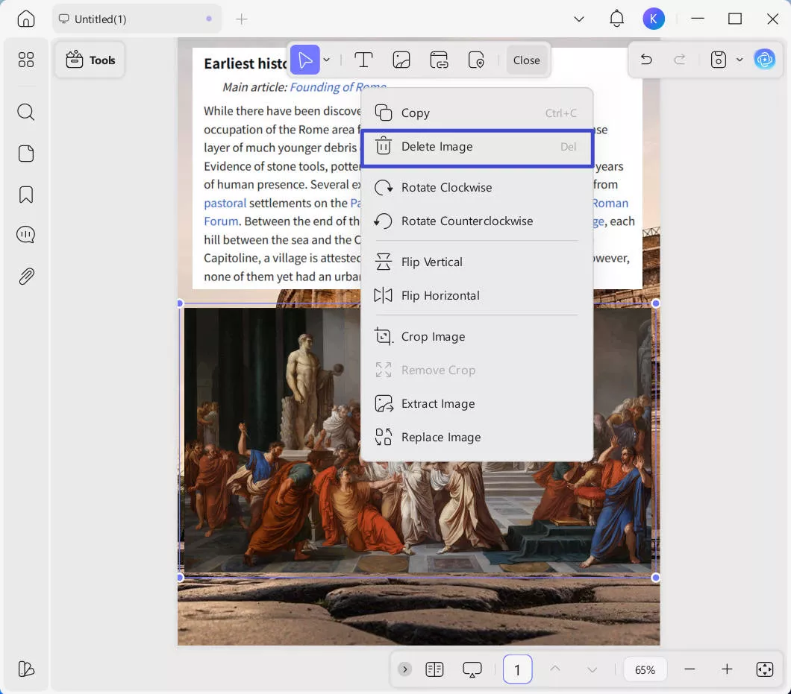Open the search magnifier in sidebar

(x=25, y=112)
